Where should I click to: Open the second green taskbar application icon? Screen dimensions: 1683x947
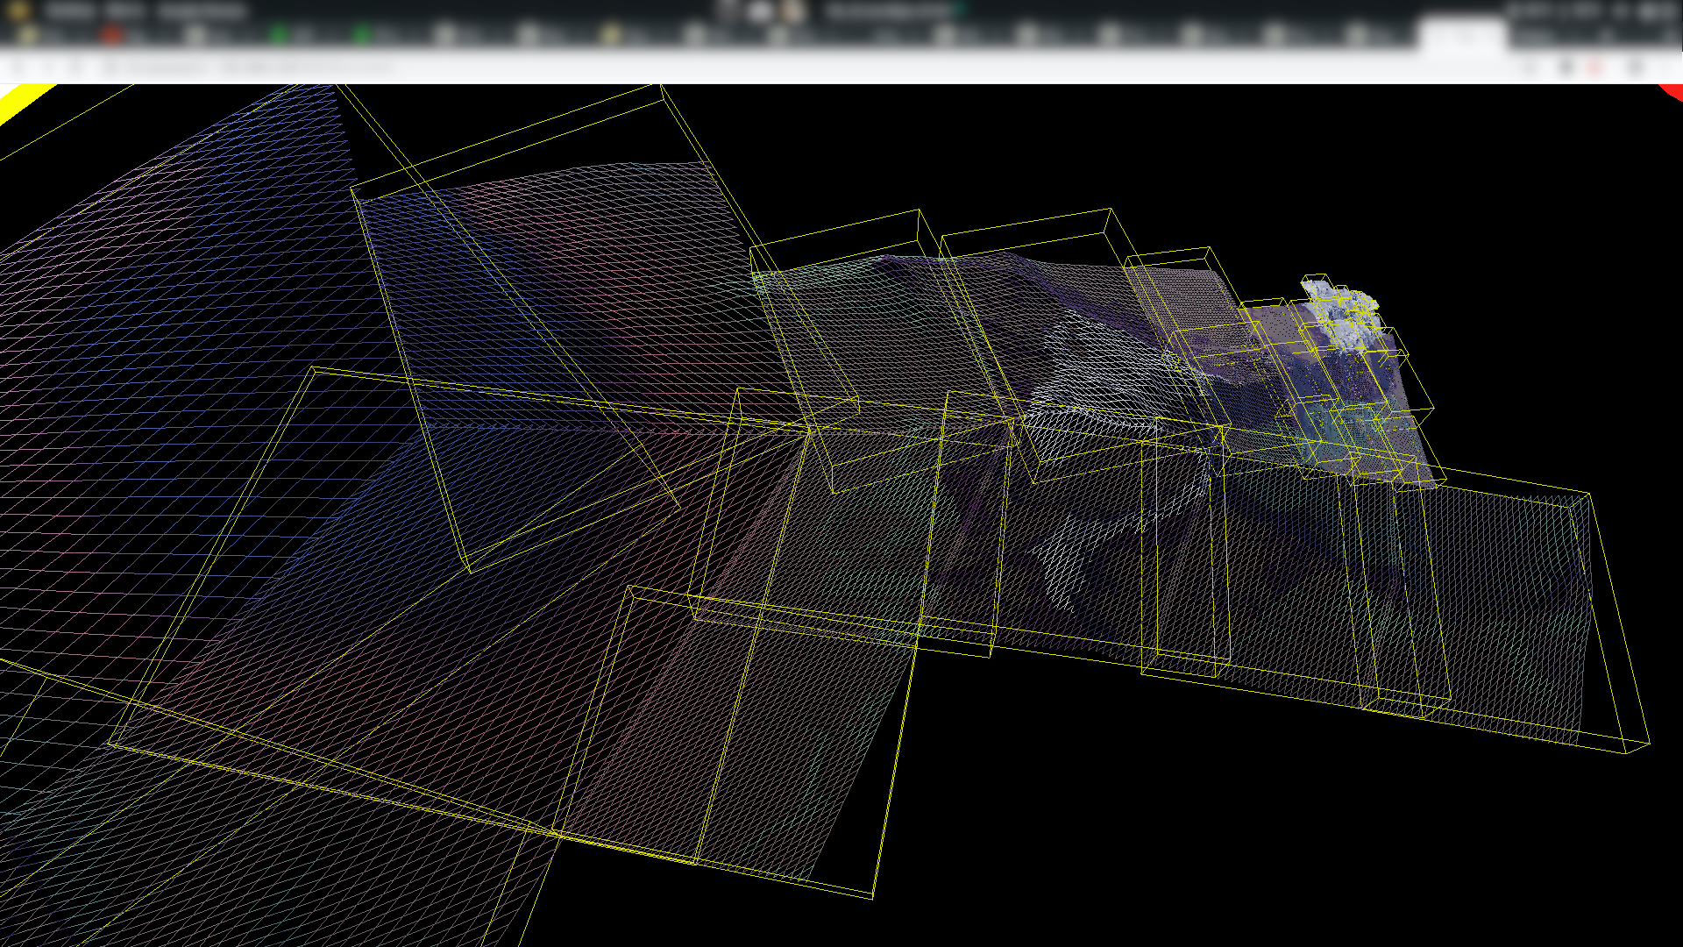[362, 35]
